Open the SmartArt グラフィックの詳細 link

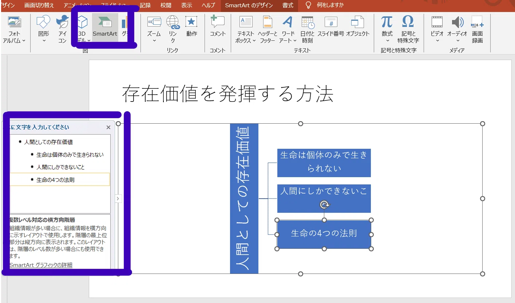tap(41, 265)
